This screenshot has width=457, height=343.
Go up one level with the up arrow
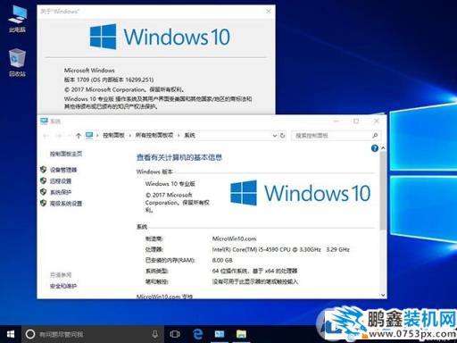79,136
